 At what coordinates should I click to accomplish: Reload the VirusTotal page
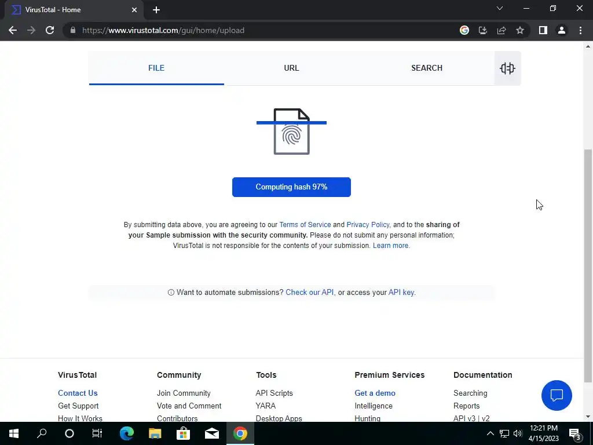coord(50,30)
